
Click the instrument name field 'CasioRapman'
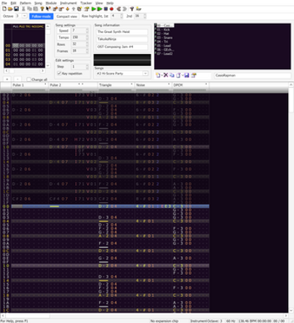point(253,75)
